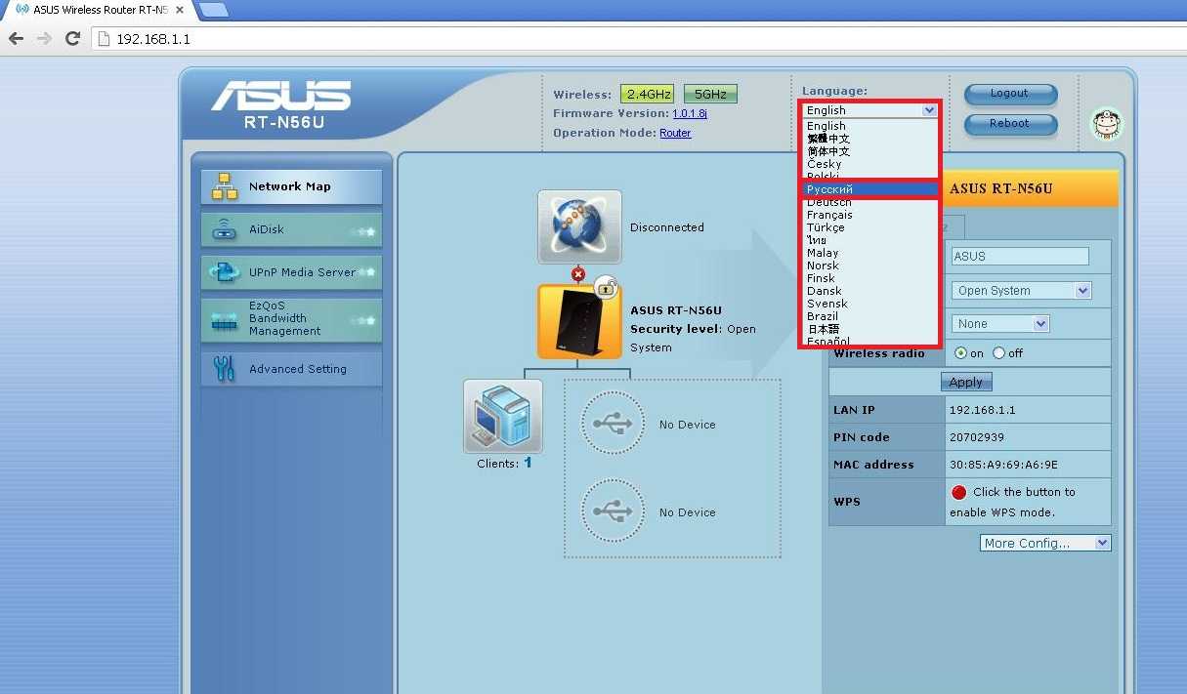Click the cartoon mascot help icon

coord(1107,124)
